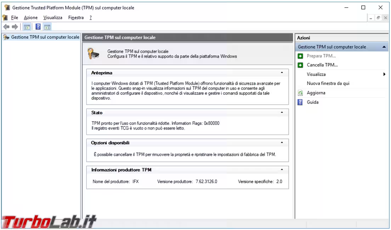Click the Forward arrow in the toolbar

click(15, 27)
